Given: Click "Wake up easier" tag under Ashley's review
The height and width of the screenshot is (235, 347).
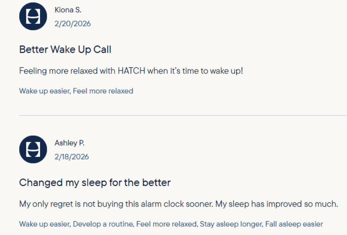Looking at the screenshot, I should [x=44, y=224].
